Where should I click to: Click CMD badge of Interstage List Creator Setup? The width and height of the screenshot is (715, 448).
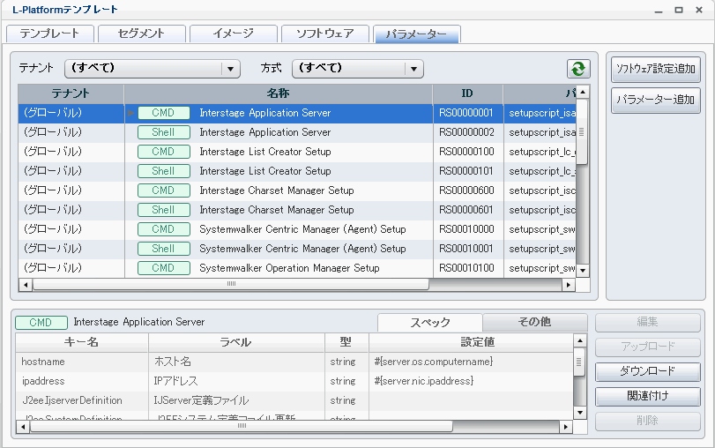(x=164, y=152)
